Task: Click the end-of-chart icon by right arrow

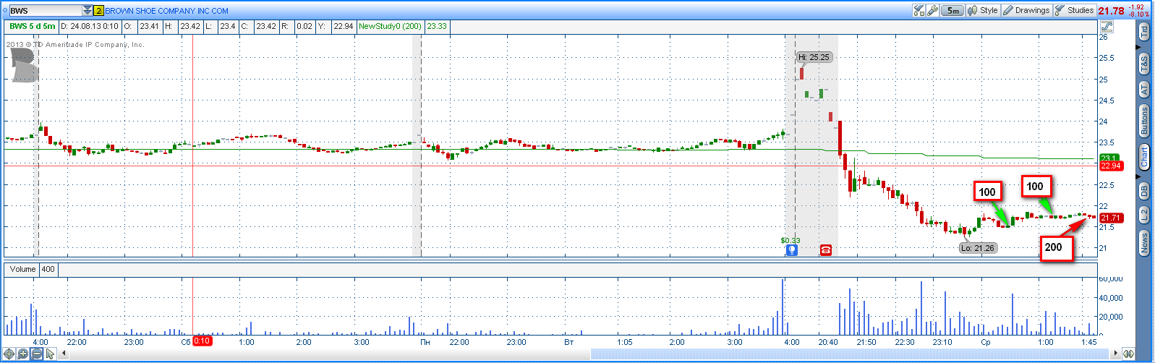Action: point(1128,354)
